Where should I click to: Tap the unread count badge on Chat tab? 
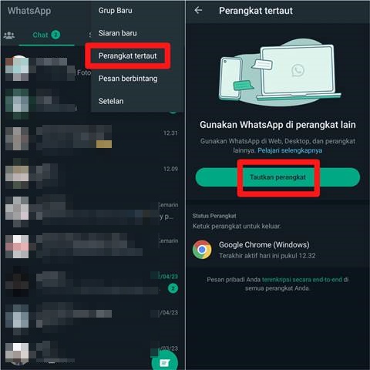click(55, 35)
